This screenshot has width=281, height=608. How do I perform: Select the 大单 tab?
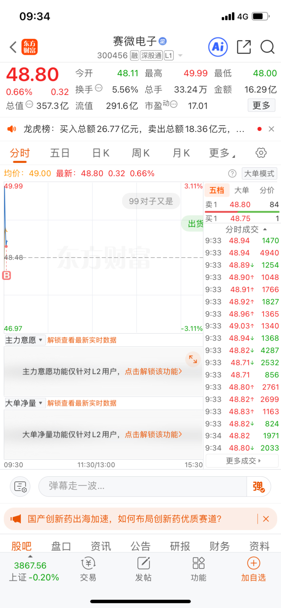tap(242, 190)
